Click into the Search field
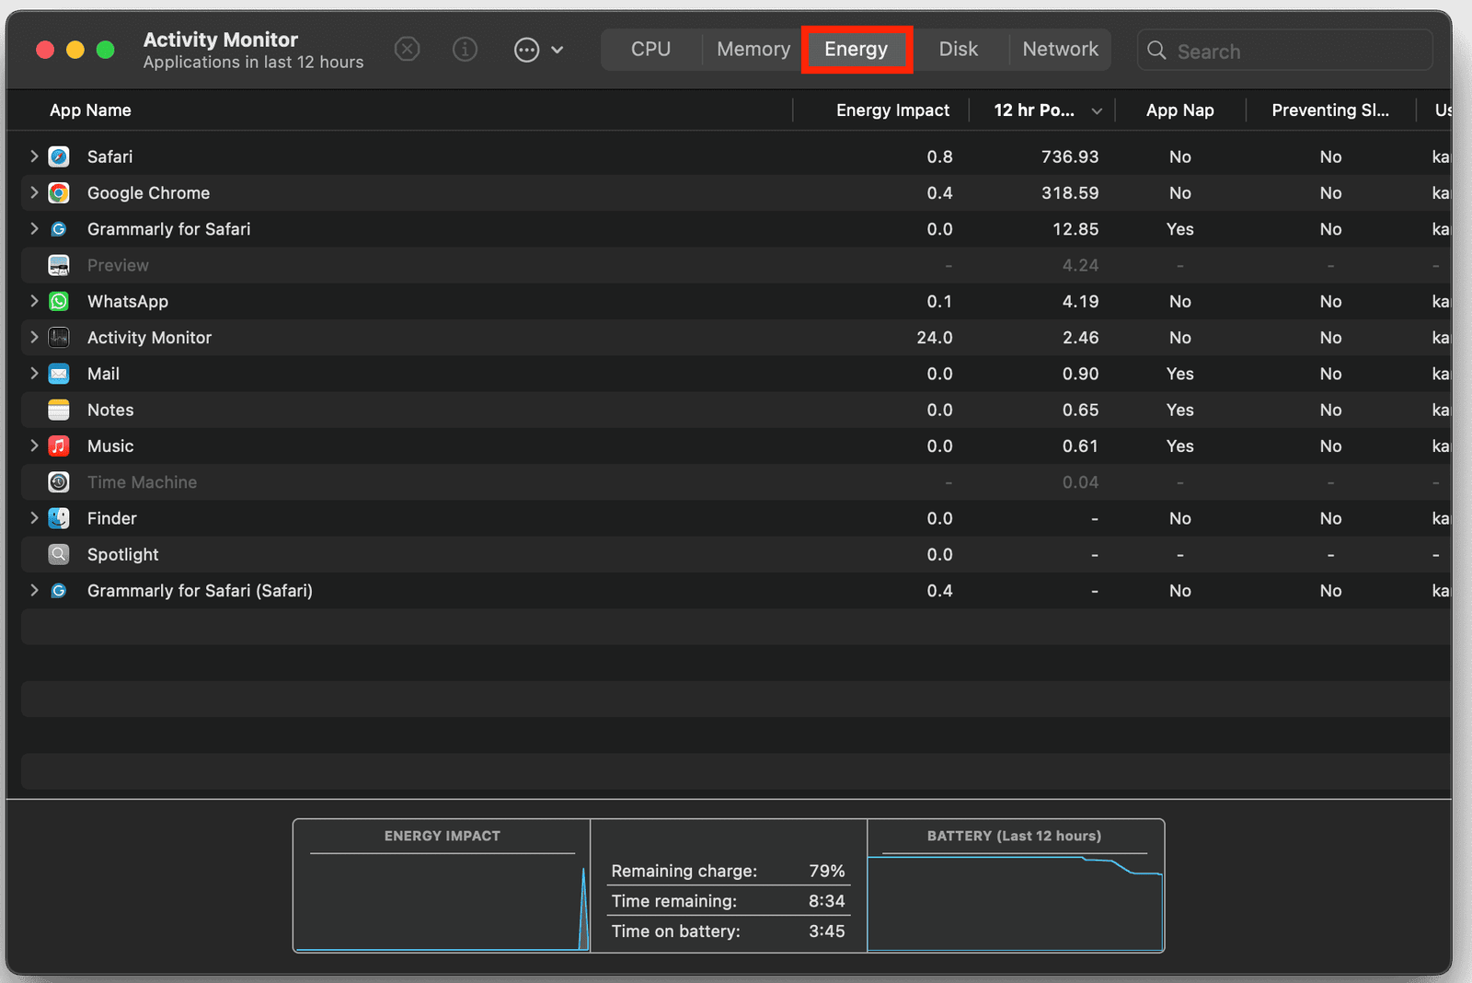The width and height of the screenshot is (1472, 983). coord(1285,51)
